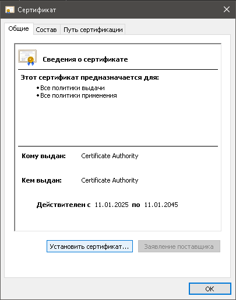The width and height of the screenshot is (236, 300).
Task: Switch to the Состав tab
Action: pos(46,30)
